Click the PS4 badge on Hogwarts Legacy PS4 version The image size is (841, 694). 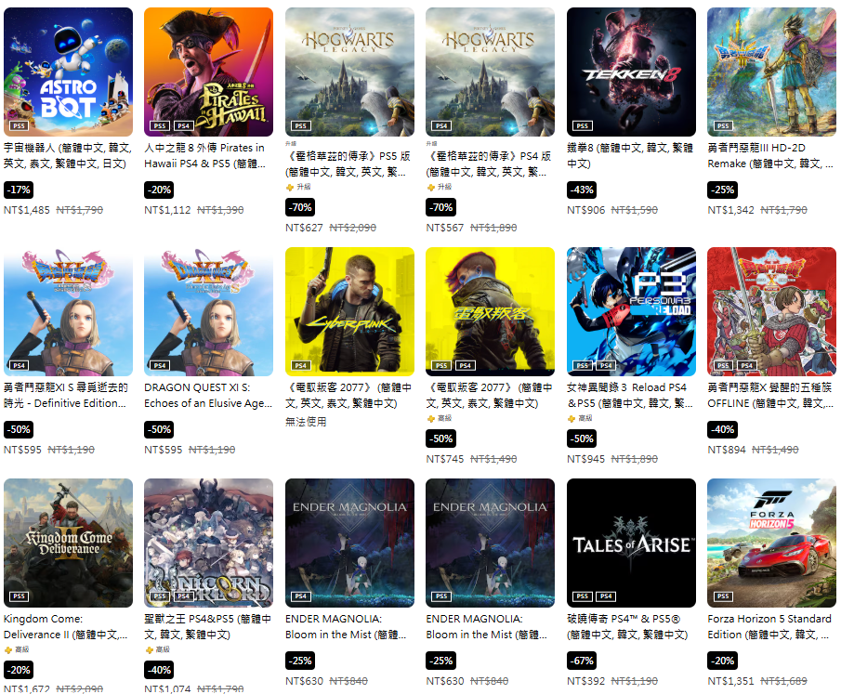point(441,125)
